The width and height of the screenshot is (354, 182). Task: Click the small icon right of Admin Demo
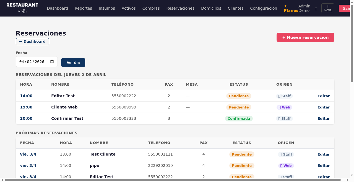point(316,9)
